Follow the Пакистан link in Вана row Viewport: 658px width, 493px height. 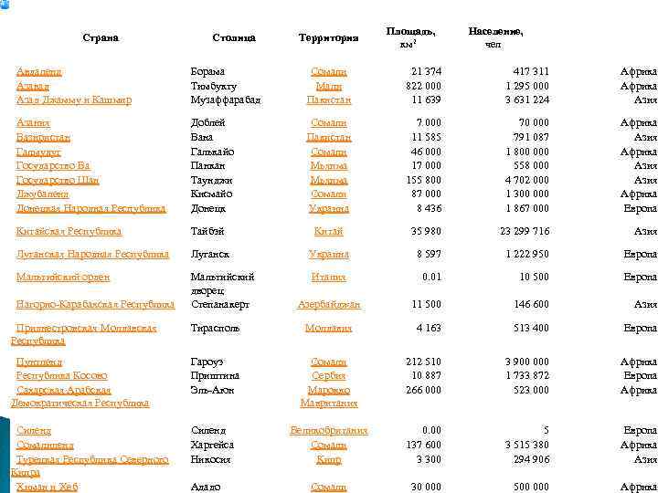329,137
